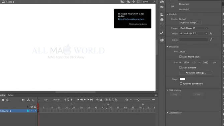Collapse the Publish section
This screenshot has height=126, width=224.
coord(167,14)
